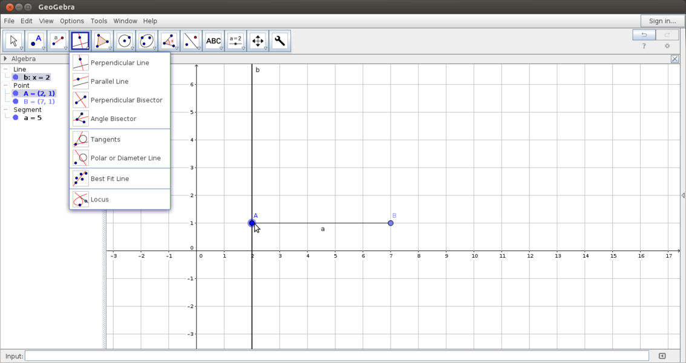Select the Polygon tool
Image resolution: width=686 pixels, height=363 pixels.
tap(102, 40)
